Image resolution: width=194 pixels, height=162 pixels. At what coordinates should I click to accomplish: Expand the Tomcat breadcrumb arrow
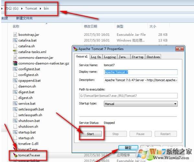(x=40, y=8)
